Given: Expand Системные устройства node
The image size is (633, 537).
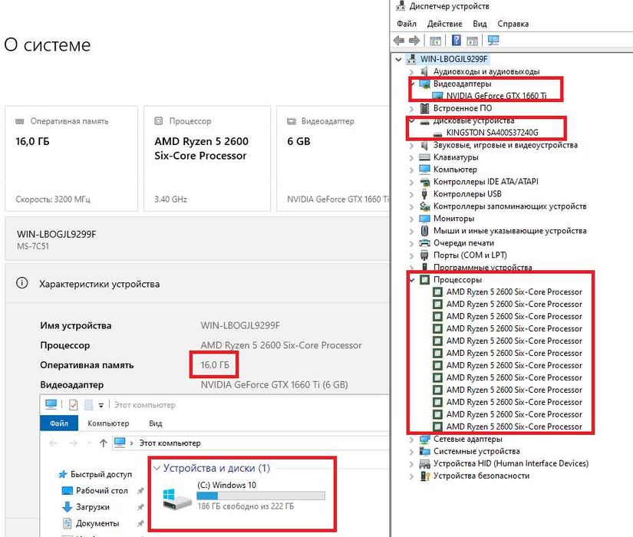Looking at the screenshot, I should click(411, 452).
